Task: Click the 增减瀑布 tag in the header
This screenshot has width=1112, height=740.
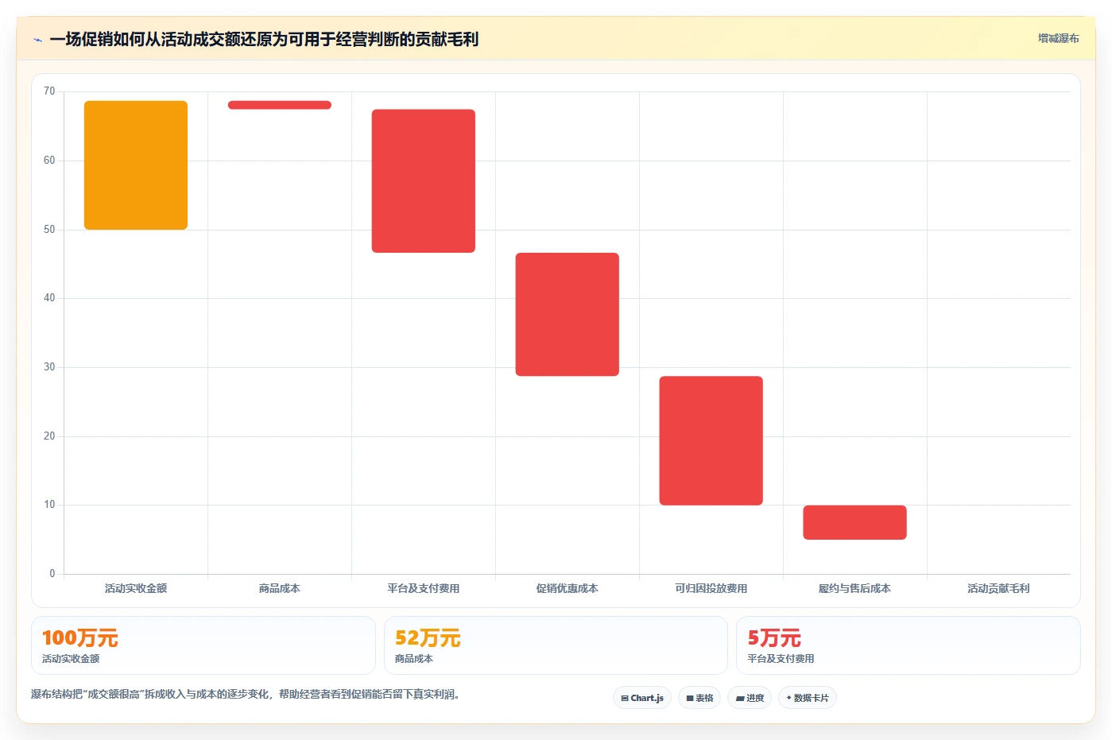Action: (x=1058, y=38)
